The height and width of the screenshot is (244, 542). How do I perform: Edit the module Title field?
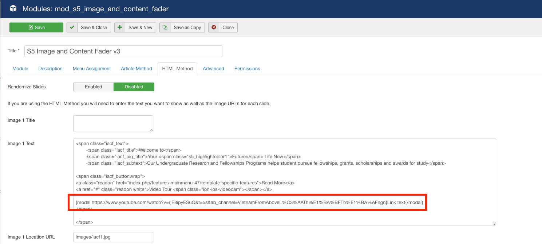[123, 51]
